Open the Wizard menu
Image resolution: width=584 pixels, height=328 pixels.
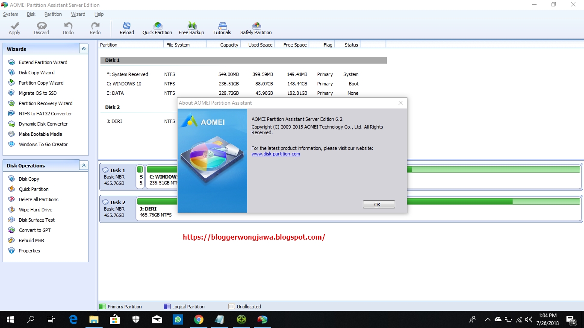pos(78,14)
